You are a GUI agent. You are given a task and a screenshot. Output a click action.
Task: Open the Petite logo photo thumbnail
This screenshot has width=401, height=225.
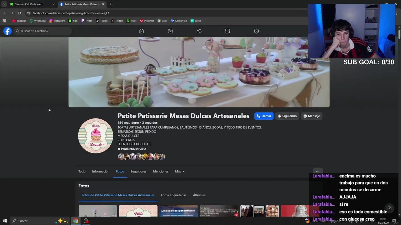(138, 211)
